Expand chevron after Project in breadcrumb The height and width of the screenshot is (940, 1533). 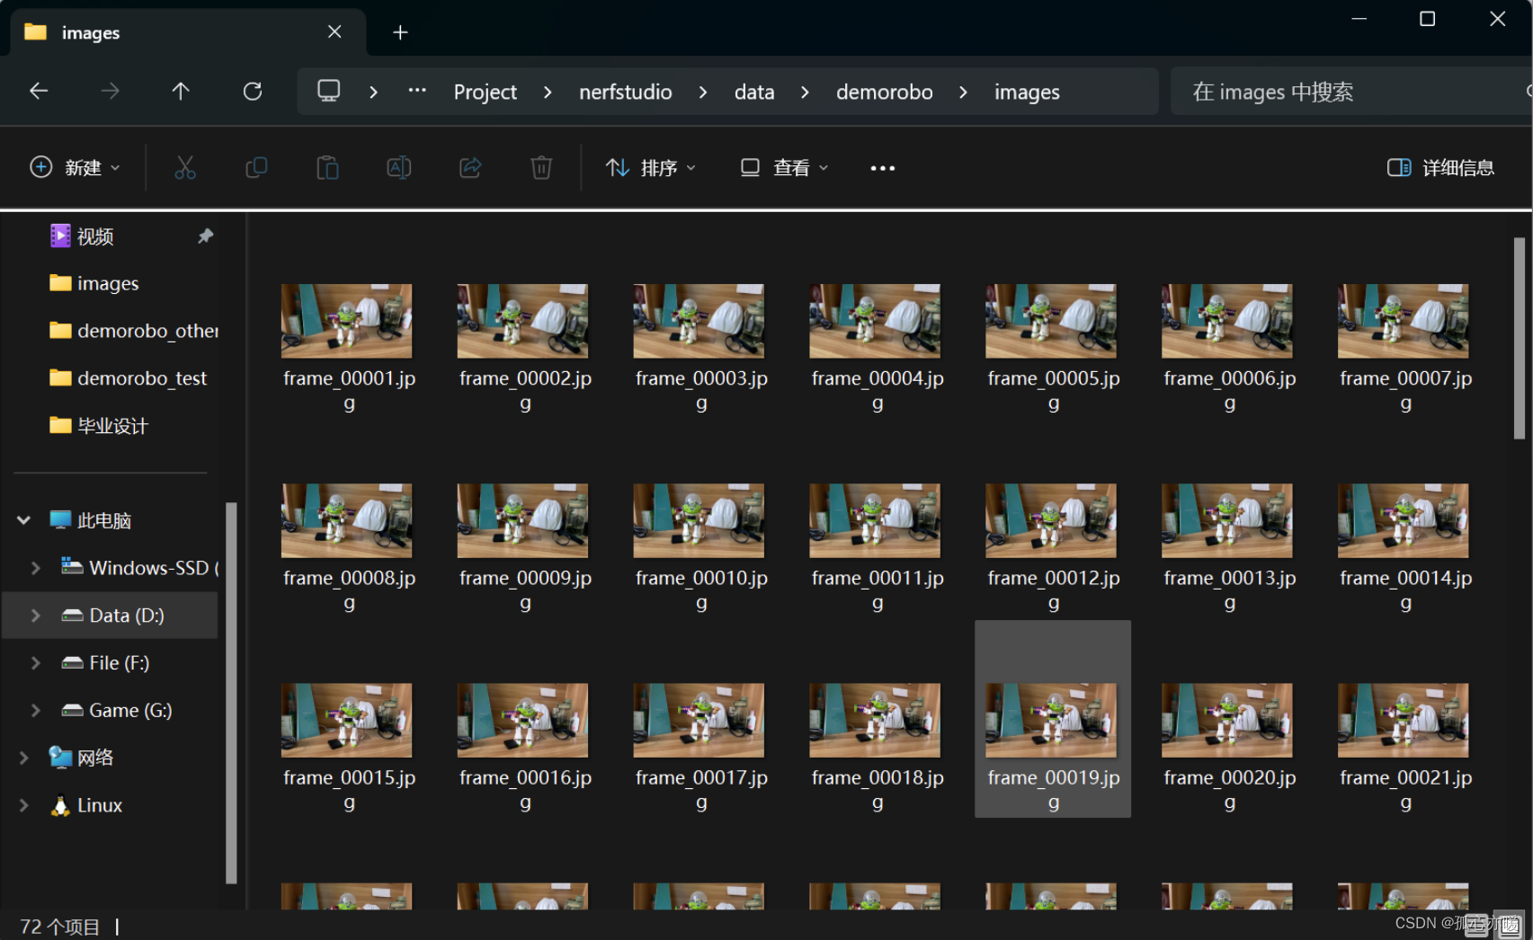click(x=548, y=92)
